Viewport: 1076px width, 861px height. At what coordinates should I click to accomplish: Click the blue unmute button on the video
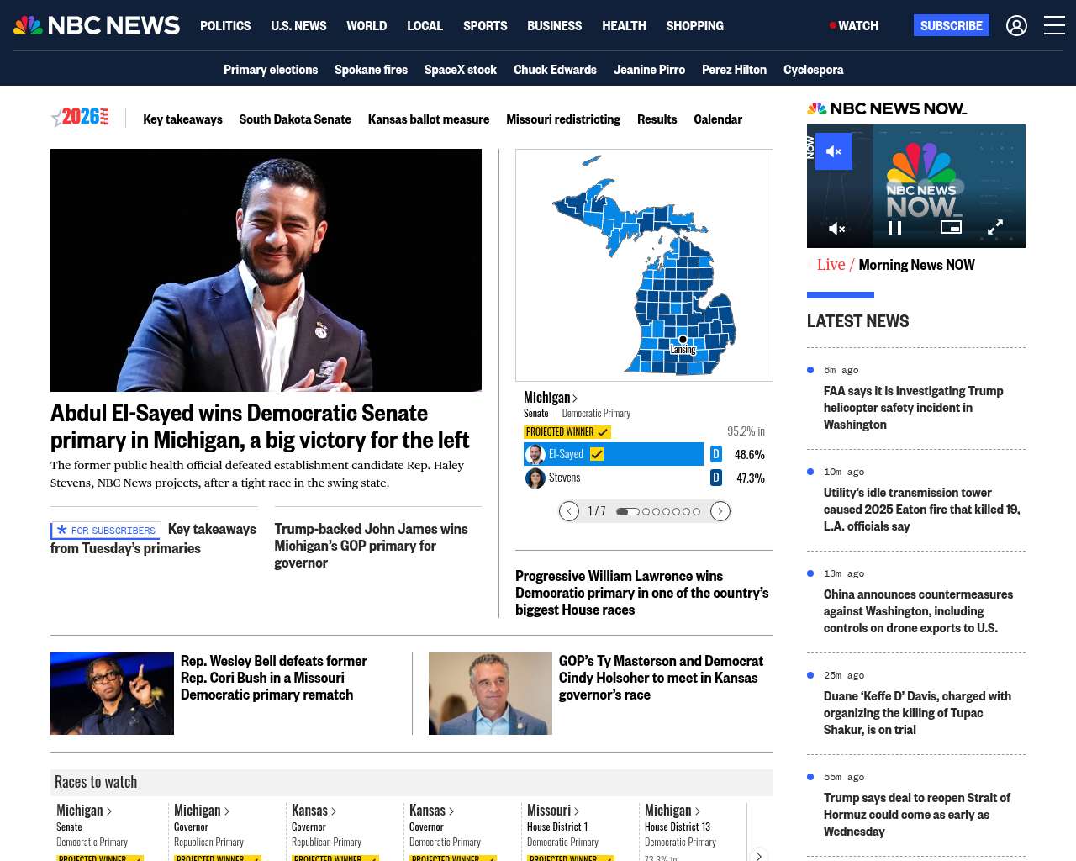click(x=834, y=151)
